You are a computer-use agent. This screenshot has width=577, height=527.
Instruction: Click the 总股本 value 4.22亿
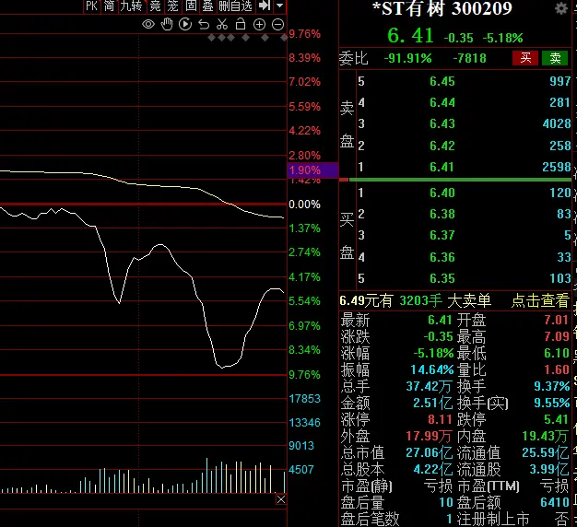click(x=433, y=470)
